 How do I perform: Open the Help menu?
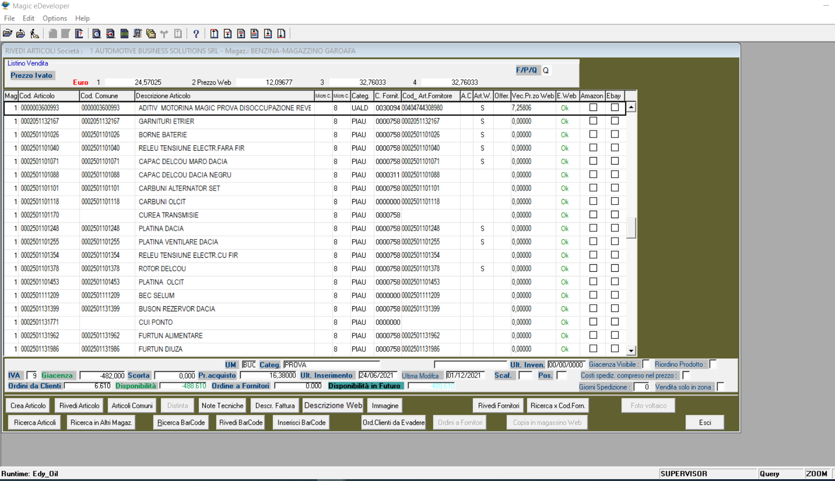[82, 18]
